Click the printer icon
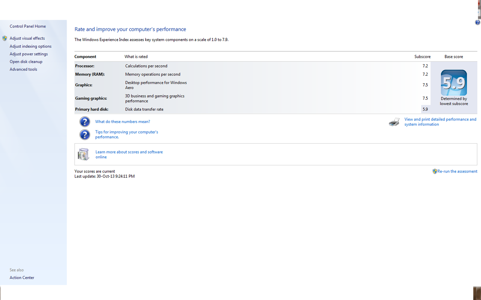Image resolution: width=481 pixels, height=300 pixels. tap(394, 122)
